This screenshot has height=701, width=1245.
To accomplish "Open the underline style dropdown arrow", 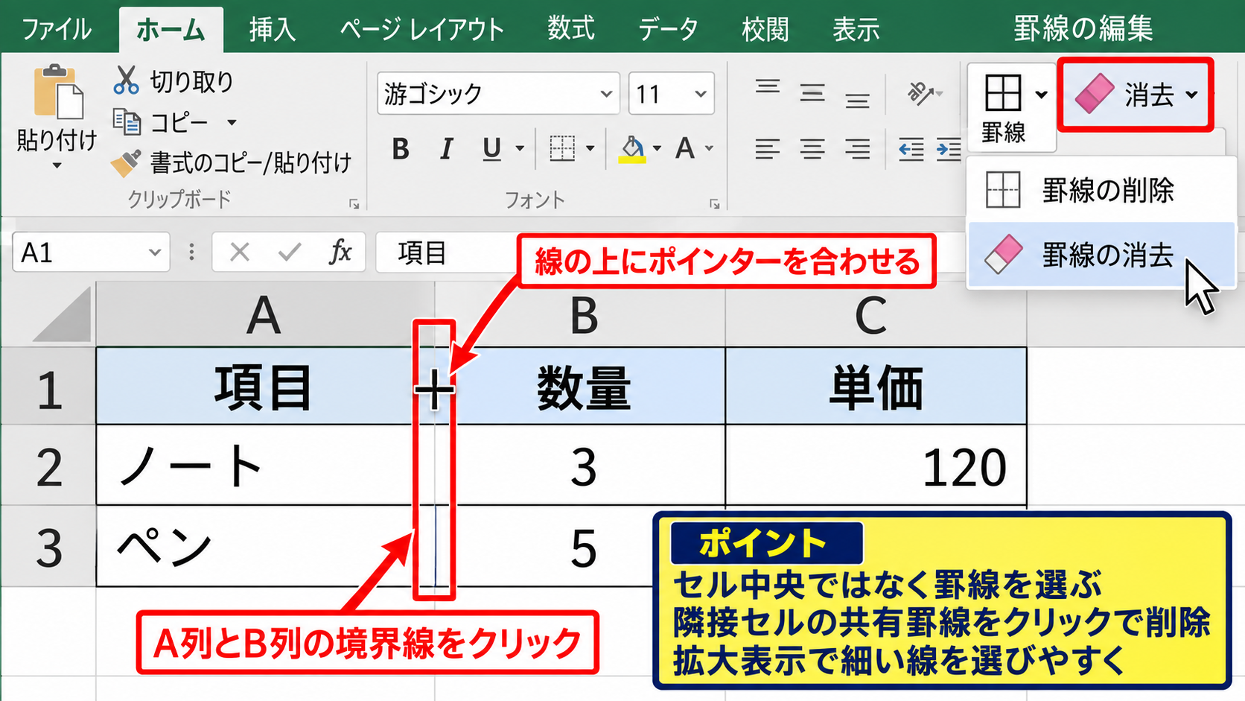I will coord(520,149).
